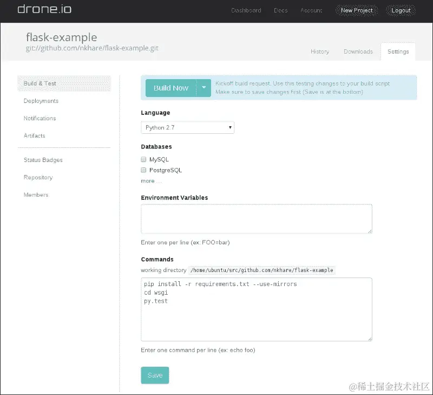Image resolution: width=433 pixels, height=395 pixels.
Task: Open the Dashboard page
Action: tap(246, 10)
